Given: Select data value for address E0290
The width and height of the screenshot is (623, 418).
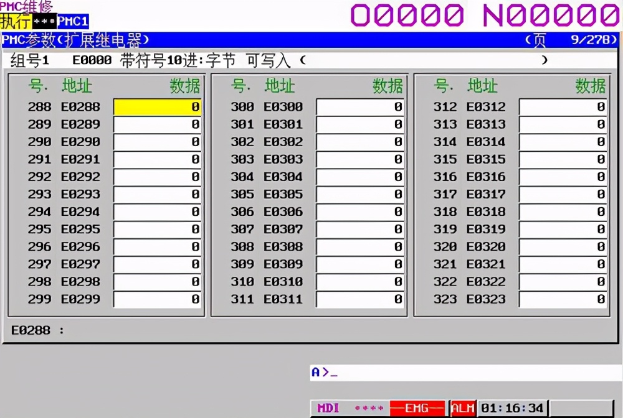Looking at the screenshot, I should (158, 142).
